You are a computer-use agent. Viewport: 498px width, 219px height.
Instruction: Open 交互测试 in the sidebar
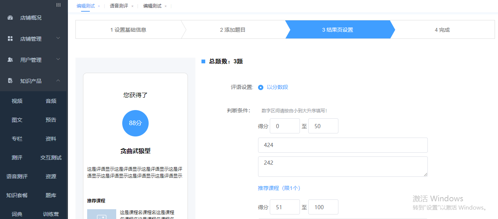point(51,158)
